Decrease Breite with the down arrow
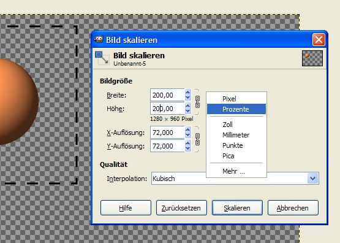 [x=188, y=98]
